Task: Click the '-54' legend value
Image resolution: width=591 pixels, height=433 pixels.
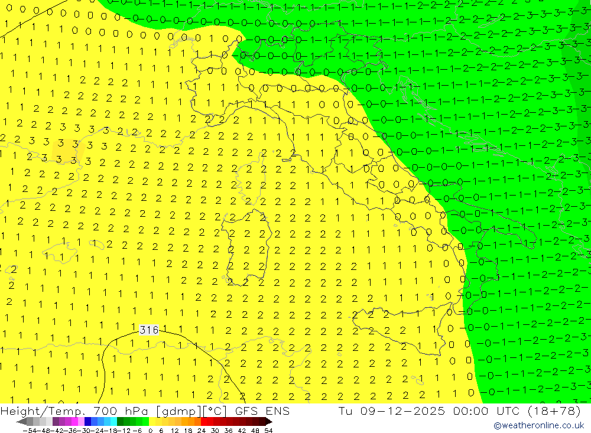Action: (x=30, y=431)
